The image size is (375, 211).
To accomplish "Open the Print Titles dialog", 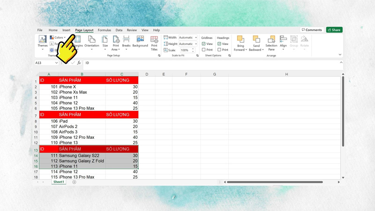I will click(154, 43).
